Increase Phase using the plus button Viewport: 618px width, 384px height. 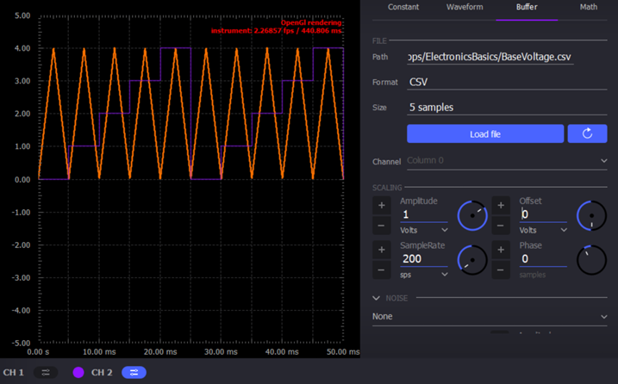pos(501,250)
